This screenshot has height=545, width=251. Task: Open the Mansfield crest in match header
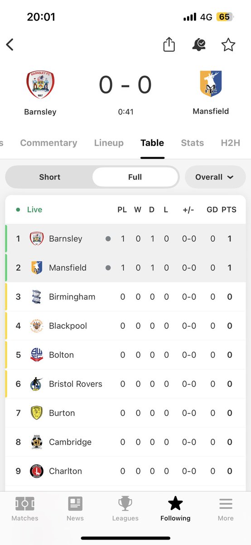click(x=211, y=84)
